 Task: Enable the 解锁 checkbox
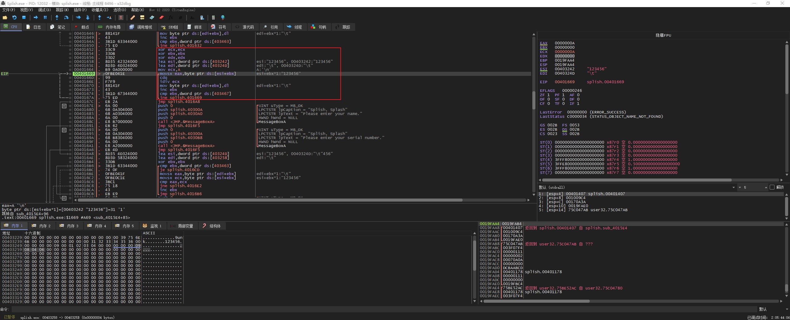click(772, 187)
